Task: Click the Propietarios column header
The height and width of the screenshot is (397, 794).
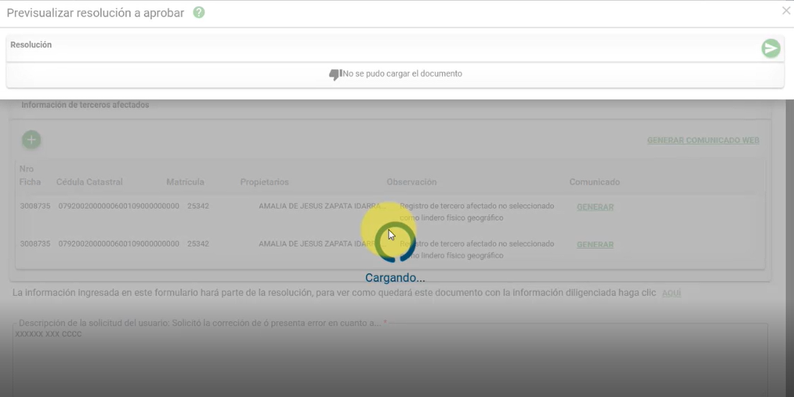Action: pyautogui.click(x=264, y=182)
